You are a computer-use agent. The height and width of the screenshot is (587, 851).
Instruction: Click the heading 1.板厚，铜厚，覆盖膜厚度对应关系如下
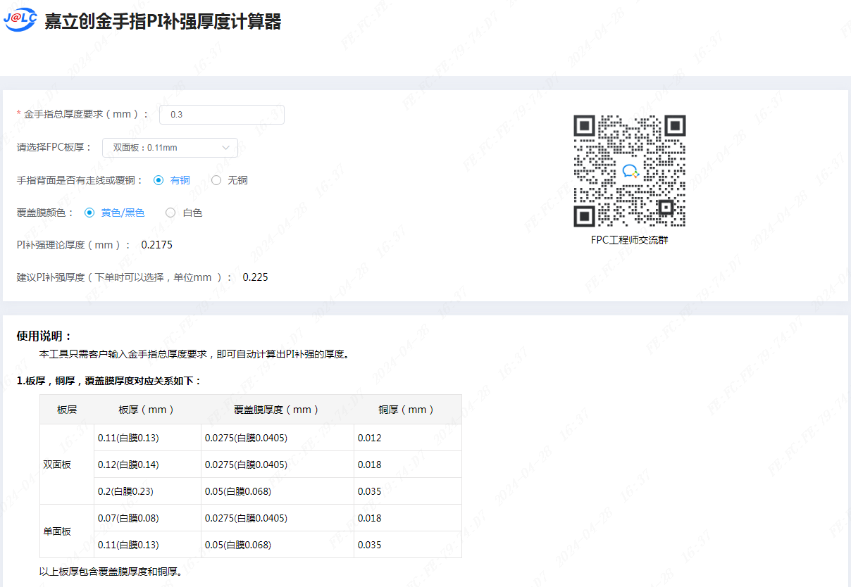tap(109, 381)
